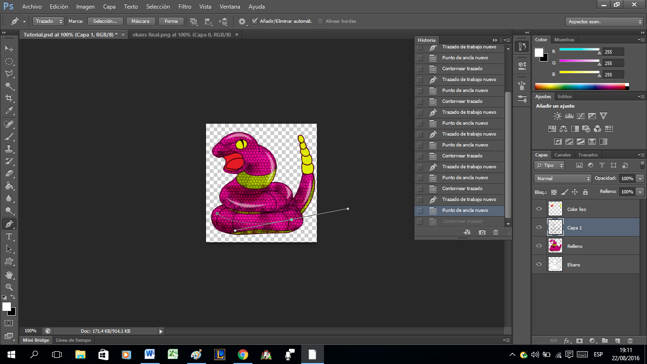Switch to ekans final.png document tab
The width and height of the screenshot is (647, 364).
click(182, 35)
